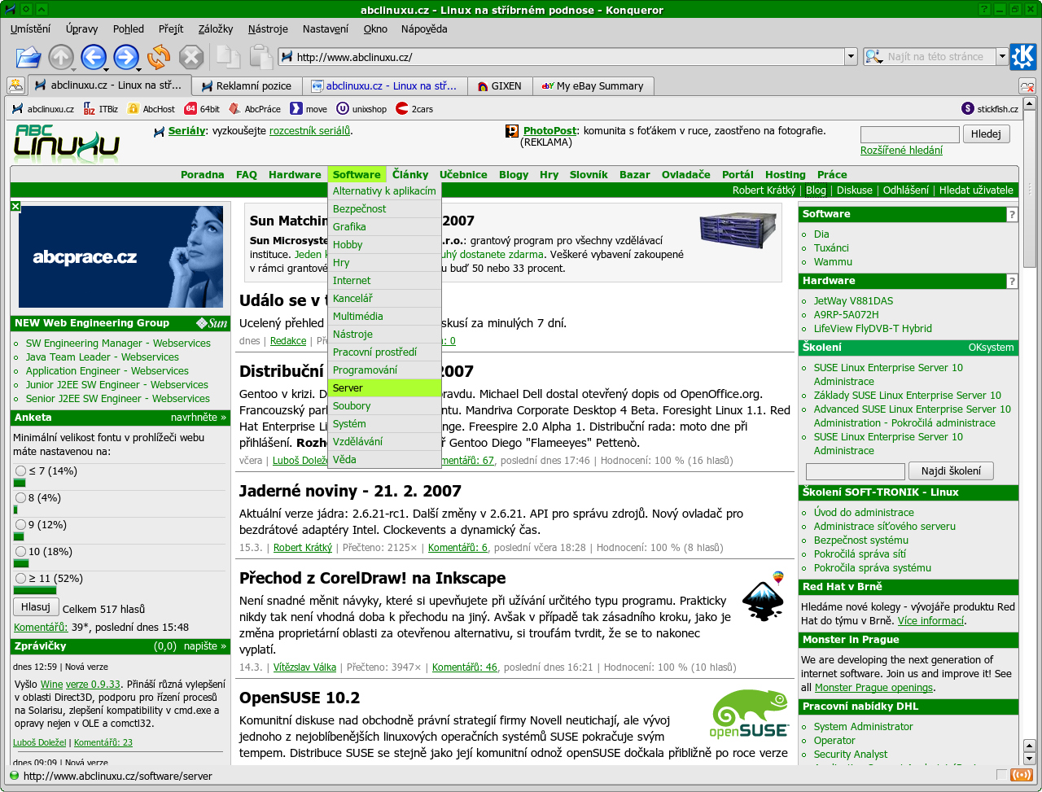The height and width of the screenshot is (792, 1042).
Task: Click the search provider magnifier icon
Action: tap(873, 57)
